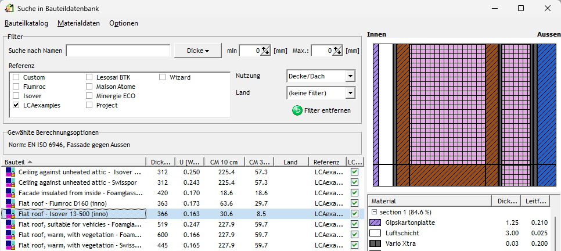Viewport: 561px width, 251px height.
Task: Click the Luftschicht material swatch icon
Action: point(375,233)
